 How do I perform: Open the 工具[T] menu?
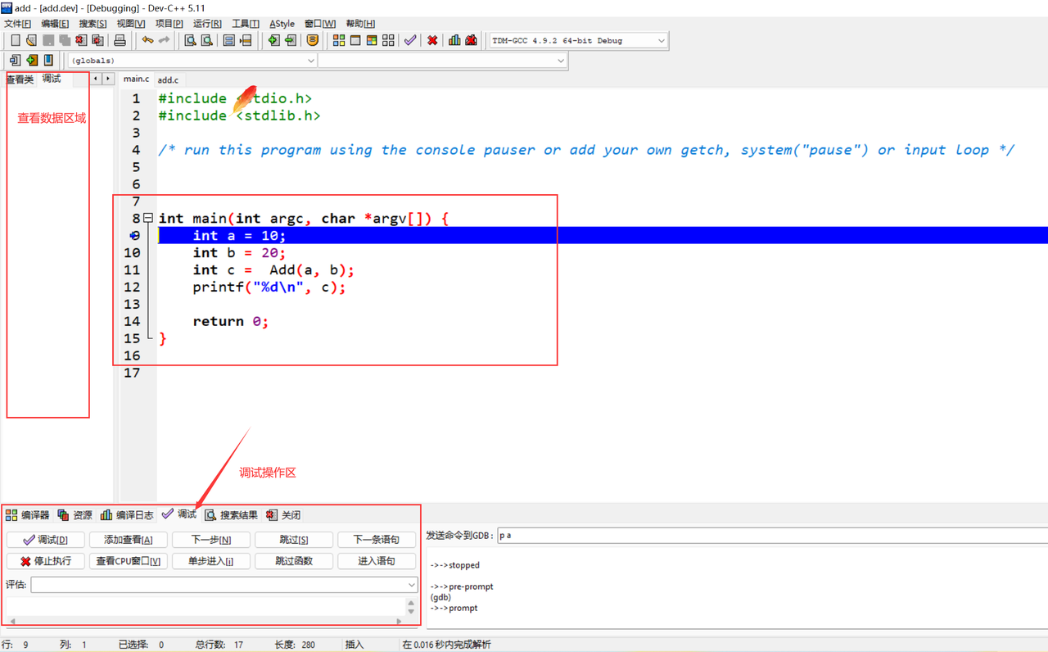pyautogui.click(x=246, y=24)
